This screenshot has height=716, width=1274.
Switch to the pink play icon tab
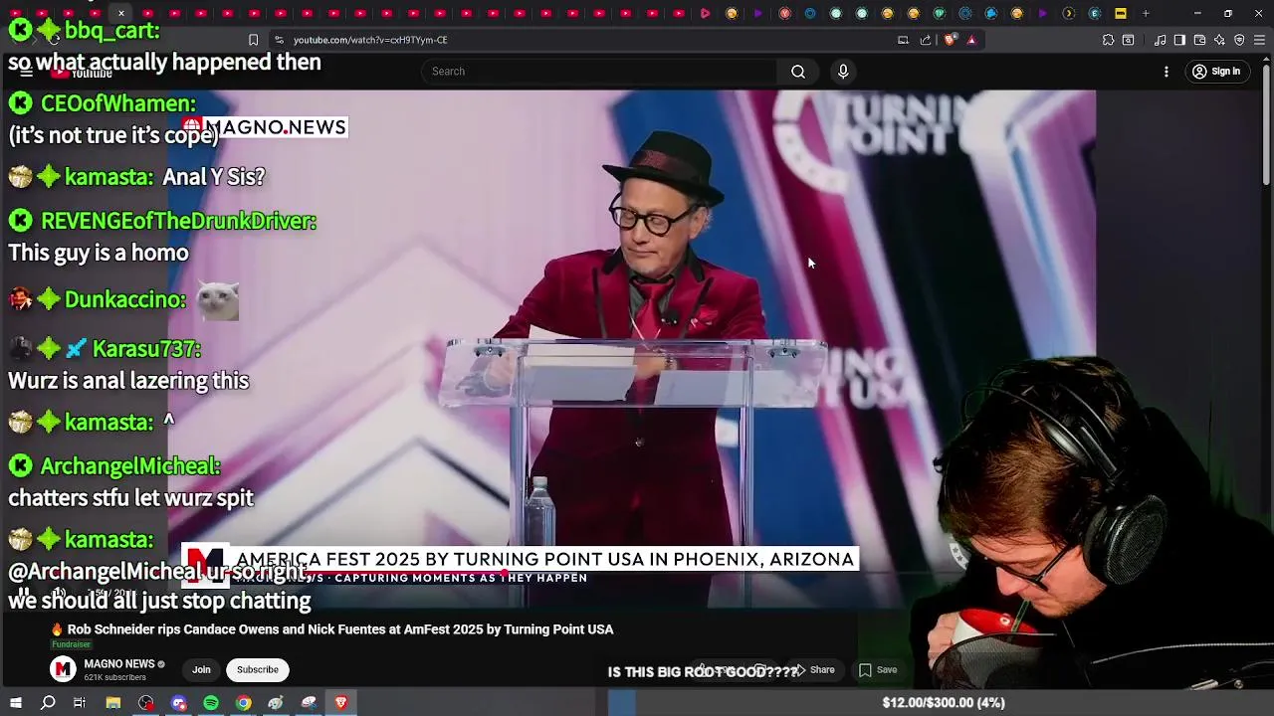click(x=706, y=13)
